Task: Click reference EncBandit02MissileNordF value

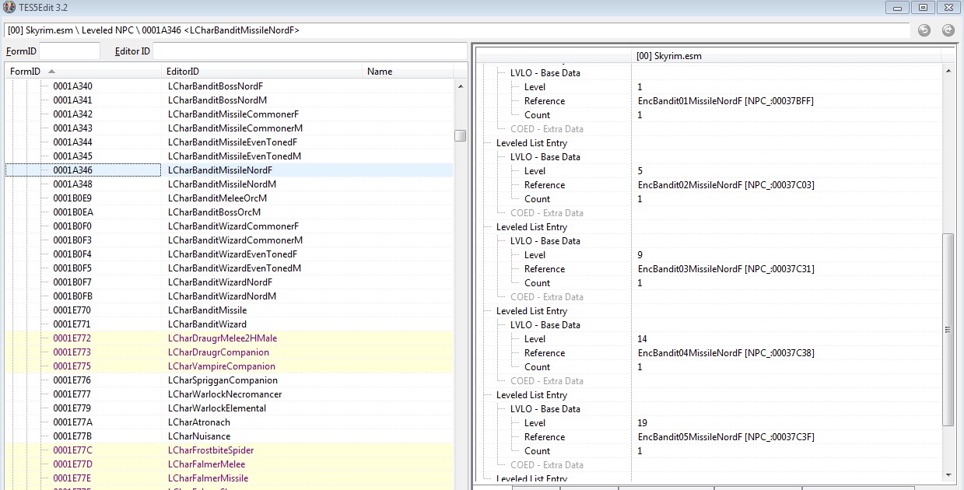Action: pos(726,185)
